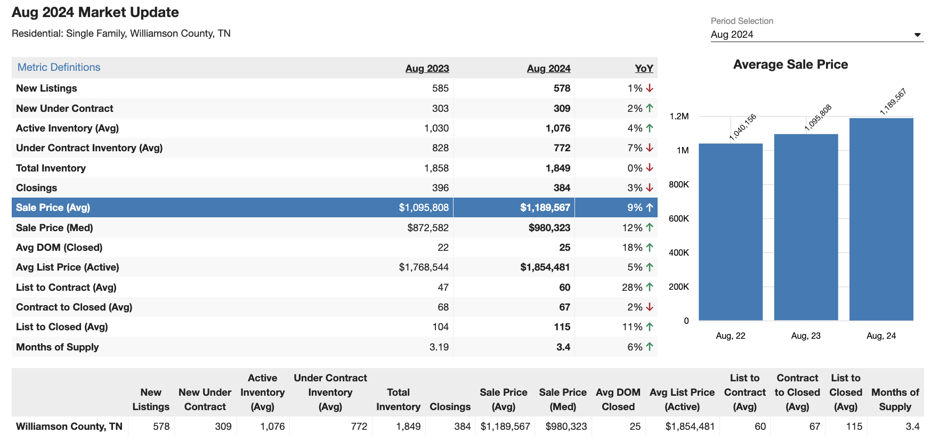
Task: Select the List to Closed (Avg) row
Action: pos(335,327)
